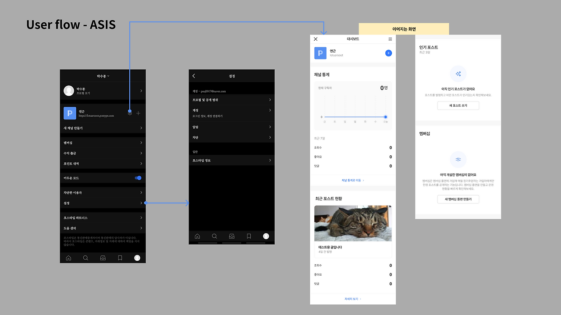Viewport: 561px width, 315px height.
Task: Tap the chevron on the dark menu's 멤버십 row
Action: [x=141, y=143]
